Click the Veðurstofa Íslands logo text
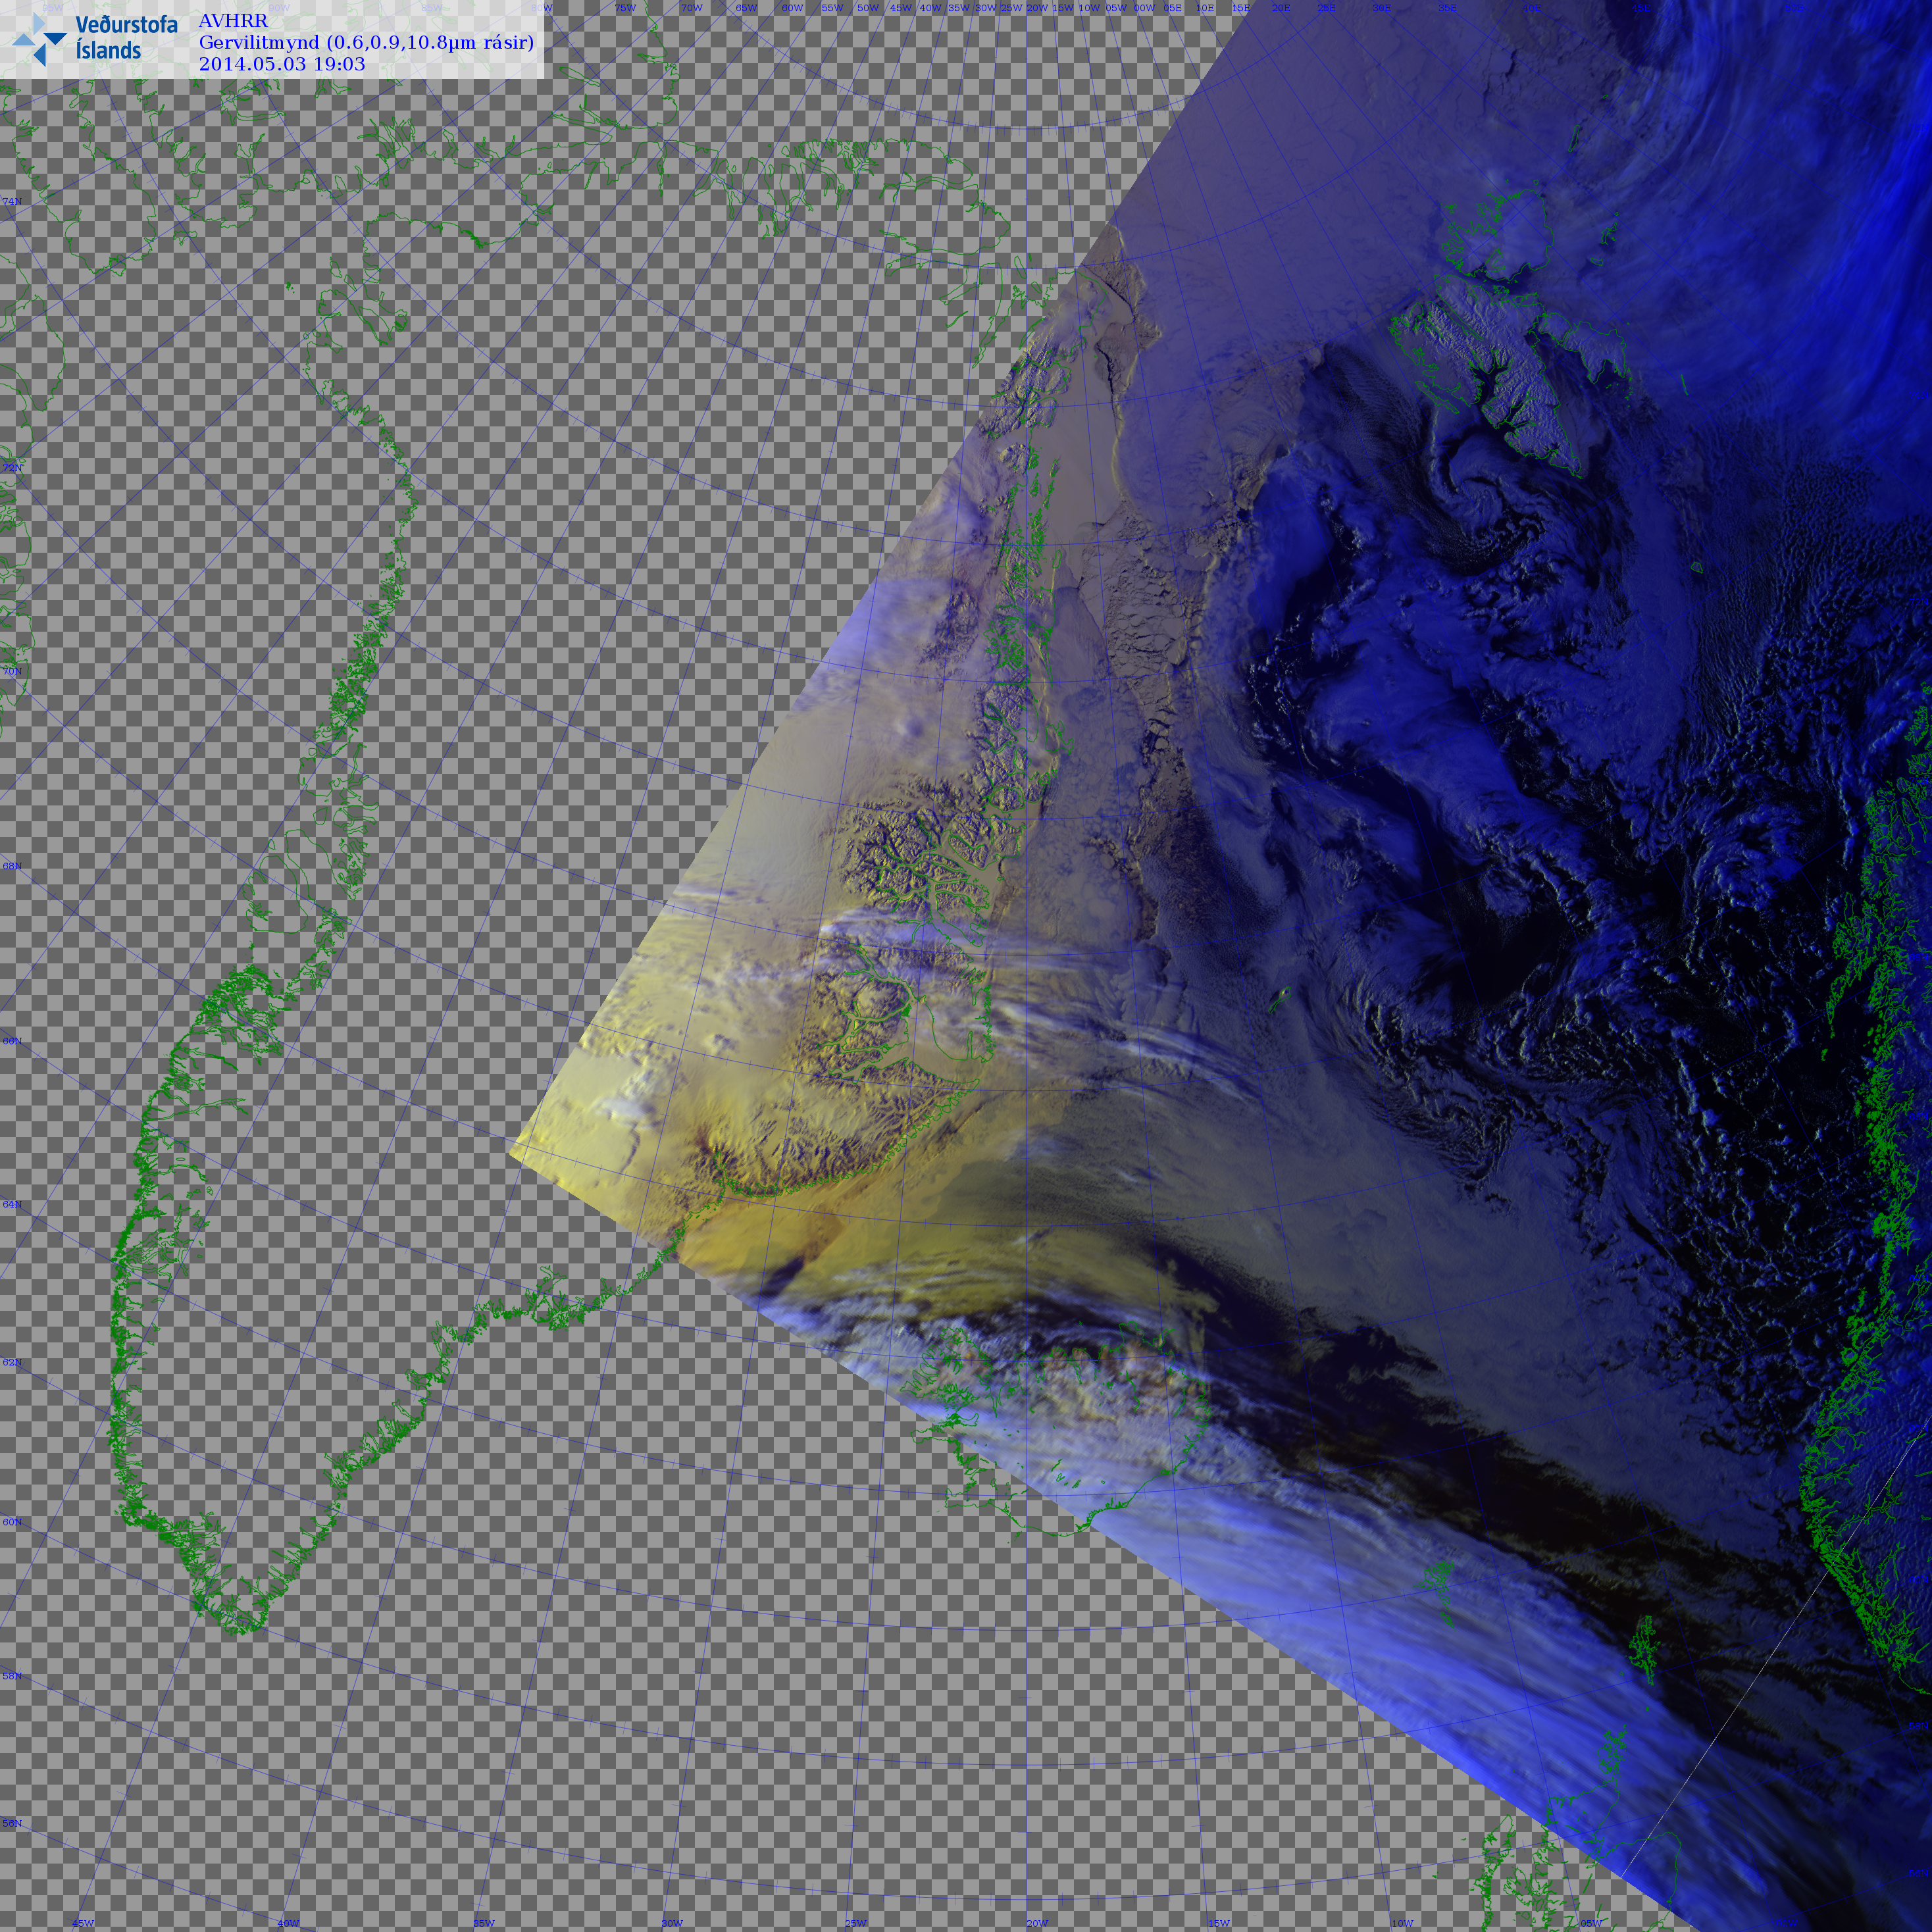The height and width of the screenshot is (1932, 1932). click(126, 37)
